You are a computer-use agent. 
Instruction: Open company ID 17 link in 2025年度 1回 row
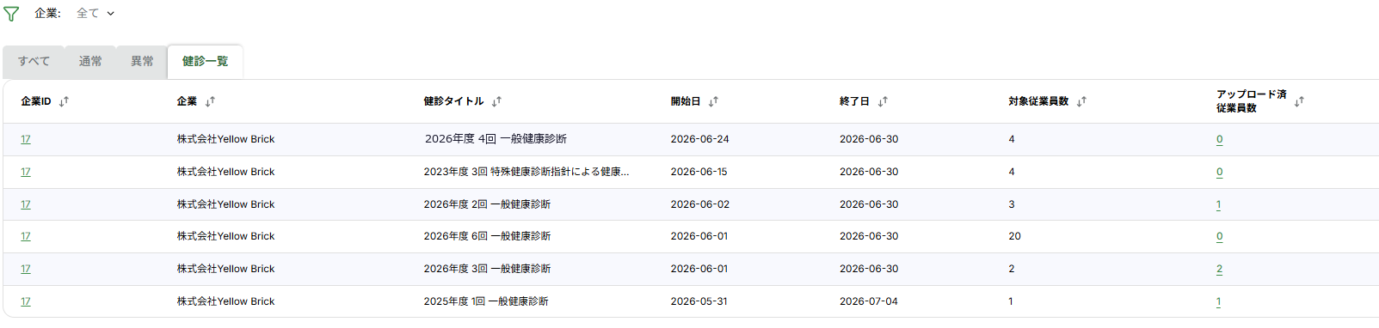(26, 301)
